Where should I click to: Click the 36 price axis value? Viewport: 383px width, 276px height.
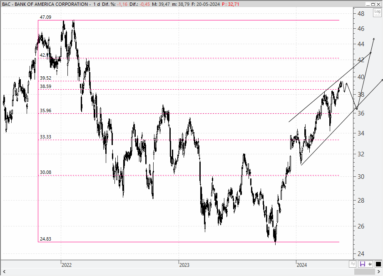pos(361,113)
